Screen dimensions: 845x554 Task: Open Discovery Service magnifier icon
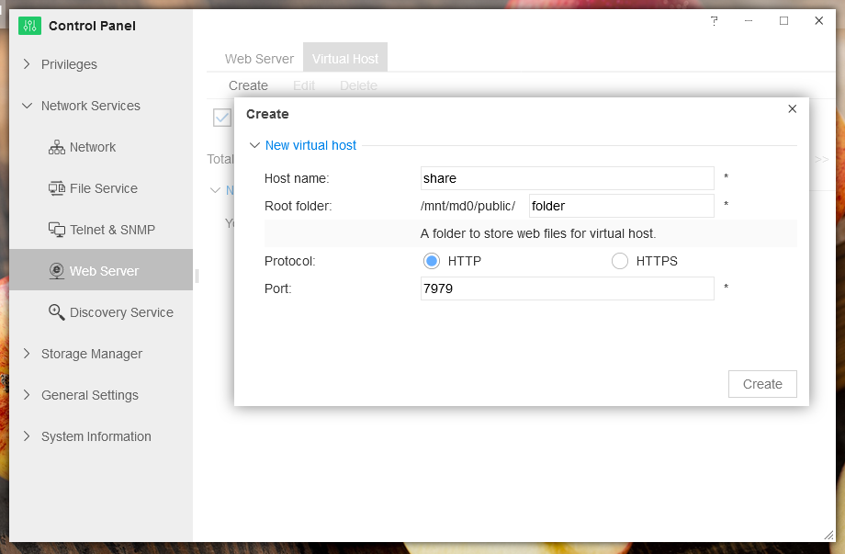(x=57, y=312)
